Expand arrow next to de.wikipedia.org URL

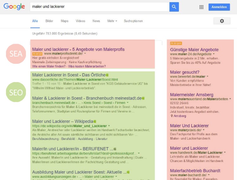click(x=109, y=126)
